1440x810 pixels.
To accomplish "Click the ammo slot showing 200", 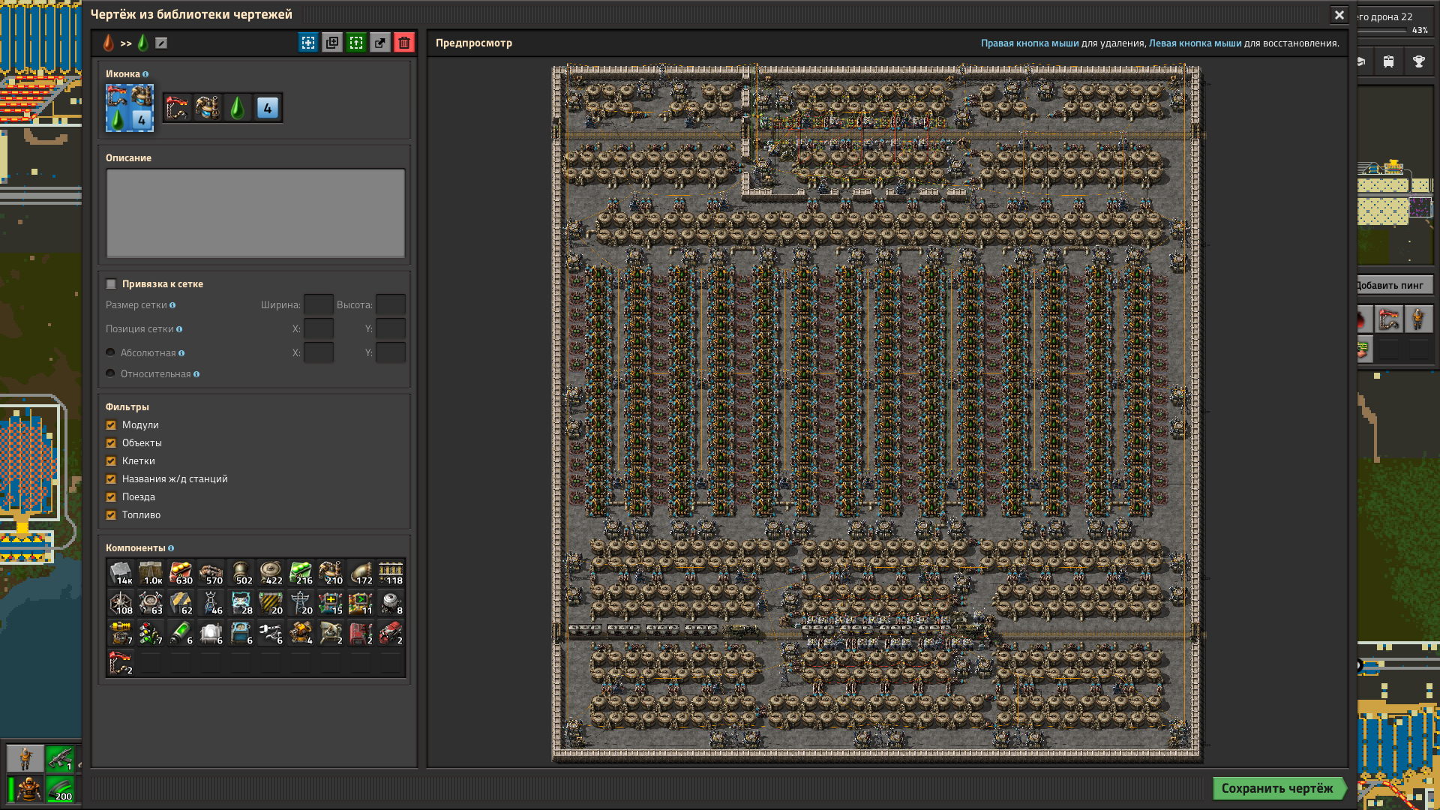I will click(x=60, y=789).
